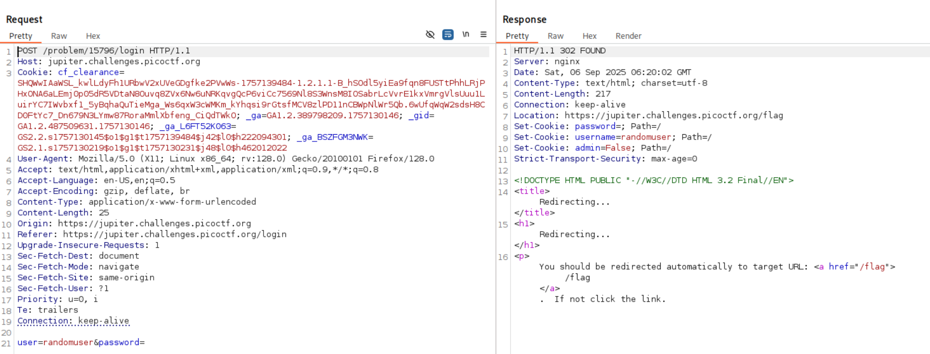Click the Origin header line

(x=134, y=223)
